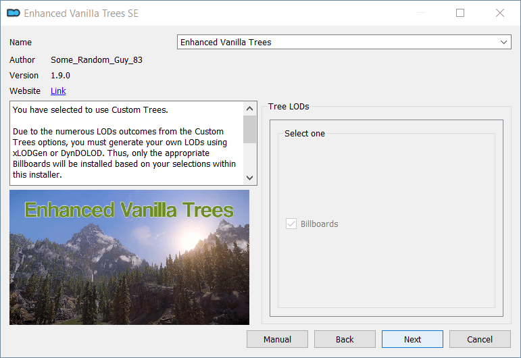Image resolution: width=521 pixels, height=358 pixels.
Task: Go Back to the previous step
Action: tap(345, 339)
